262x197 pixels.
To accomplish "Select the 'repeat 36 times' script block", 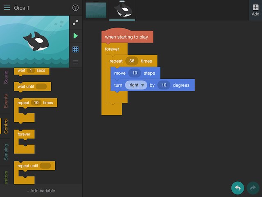I will pyautogui.click(x=117, y=61).
